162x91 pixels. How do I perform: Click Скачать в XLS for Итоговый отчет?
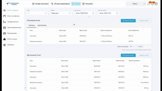coord(144,21)
